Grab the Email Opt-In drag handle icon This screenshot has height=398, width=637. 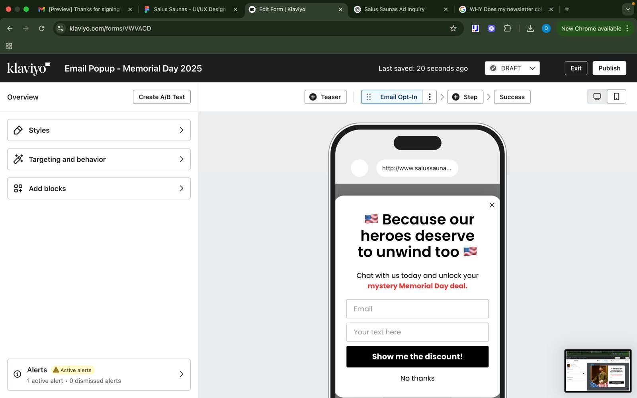[369, 97]
